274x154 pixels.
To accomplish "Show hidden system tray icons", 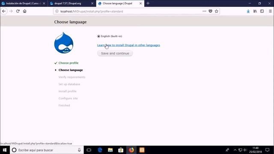I will [x=235, y=150].
